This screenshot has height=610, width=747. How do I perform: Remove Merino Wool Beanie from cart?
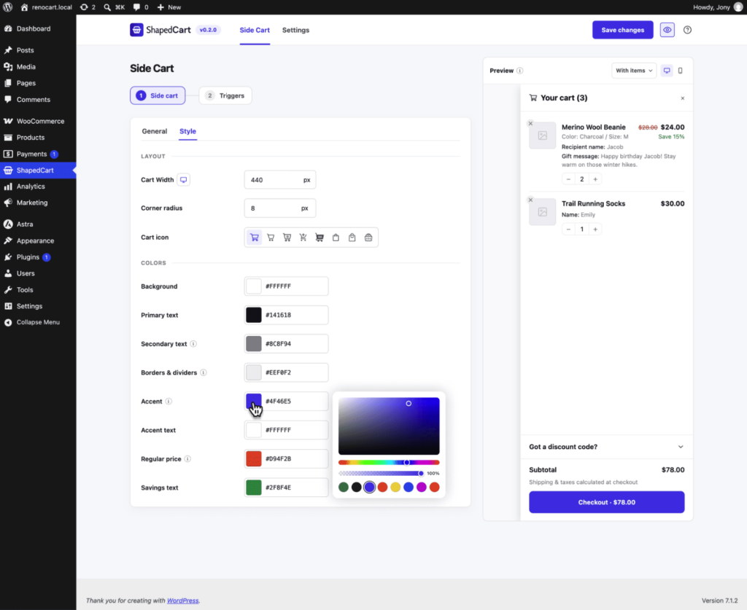coord(530,124)
